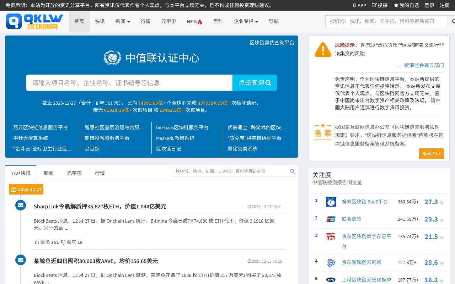
Task: Select 百科 in the main navigation menu
Action: pos(218,21)
